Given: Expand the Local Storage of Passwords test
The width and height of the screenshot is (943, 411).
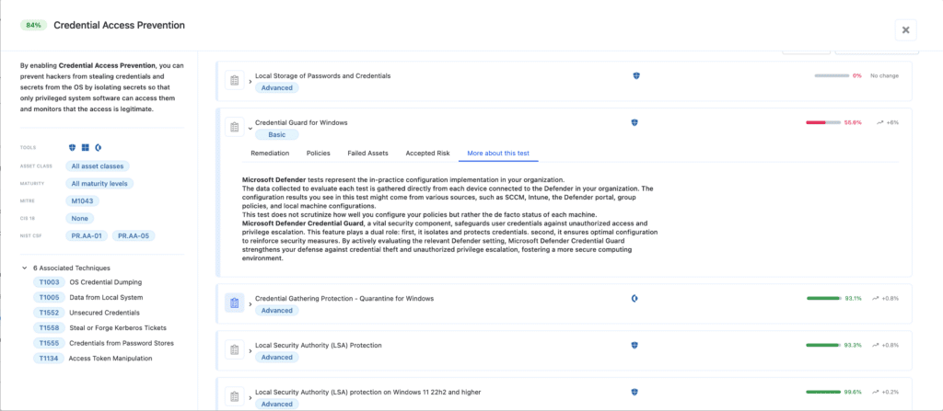Looking at the screenshot, I should (250, 82).
